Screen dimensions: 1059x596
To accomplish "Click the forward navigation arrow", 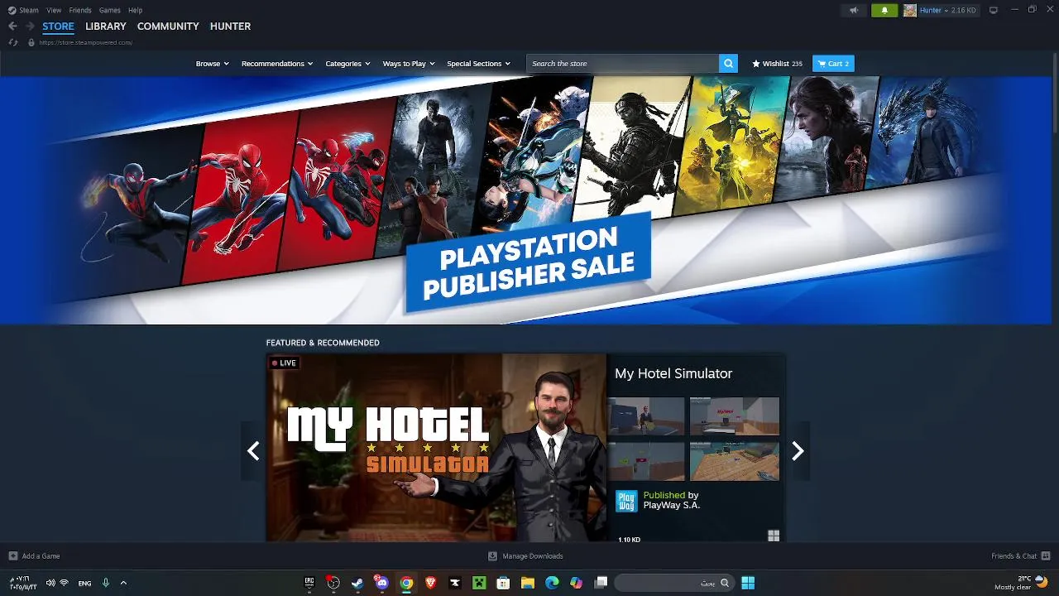I will click(30, 26).
